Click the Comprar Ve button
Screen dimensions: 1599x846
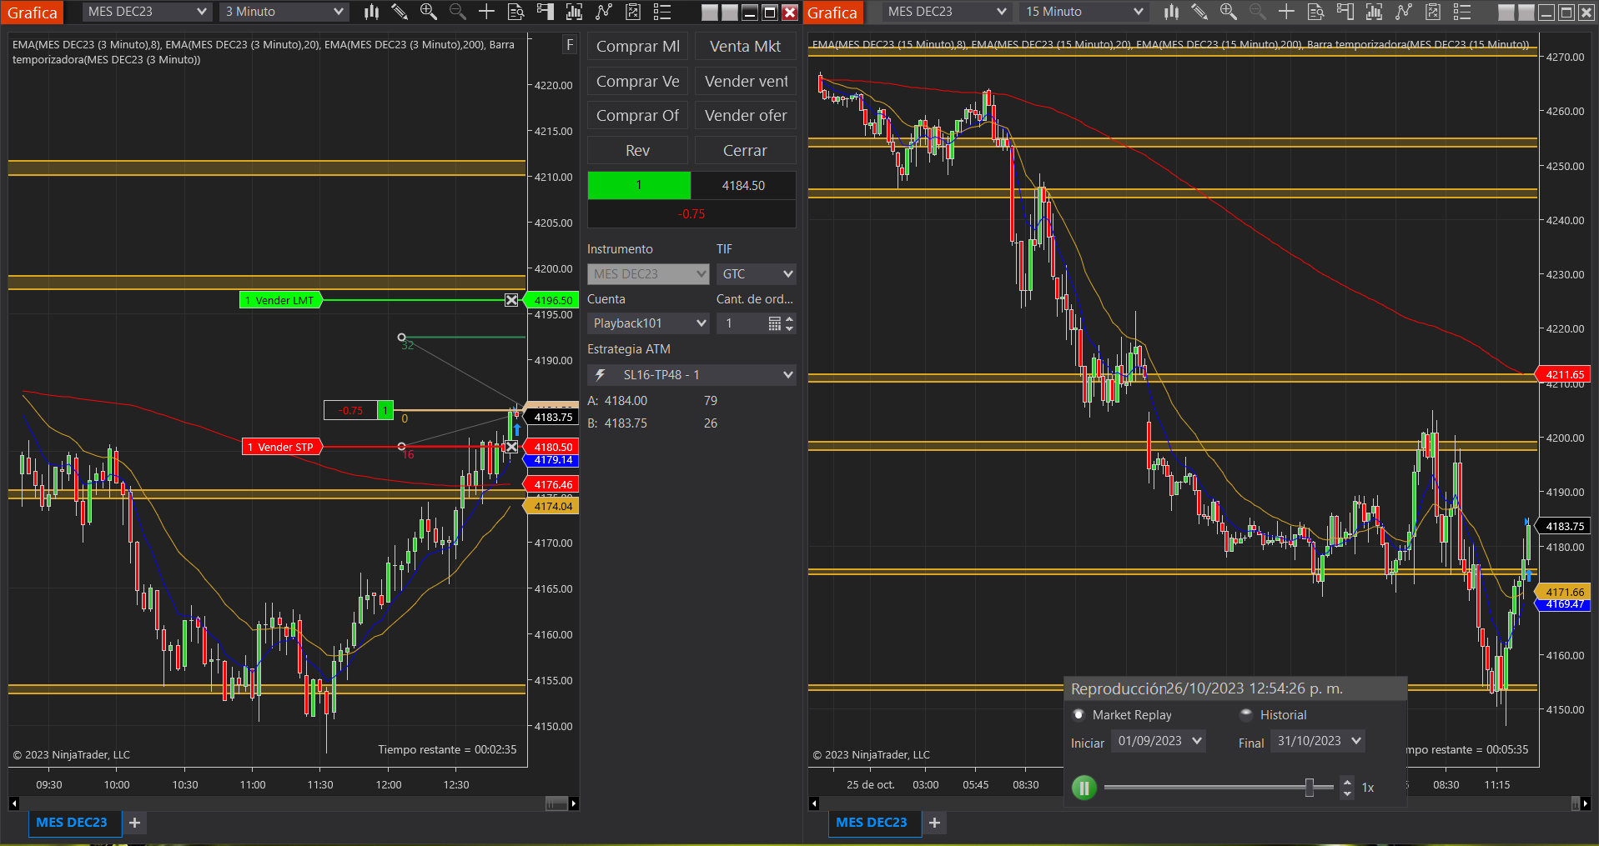tap(638, 82)
